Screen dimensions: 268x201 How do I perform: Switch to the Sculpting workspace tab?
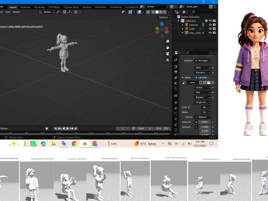(40, 7)
